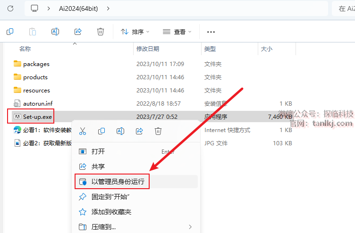Open the three-dots more options menu

point(211,32)
